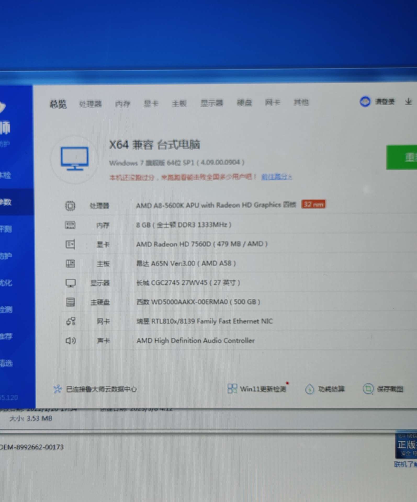Open the 总览 overview tab
This screenshot has height=502, width=417.
(x=58, y=104)
